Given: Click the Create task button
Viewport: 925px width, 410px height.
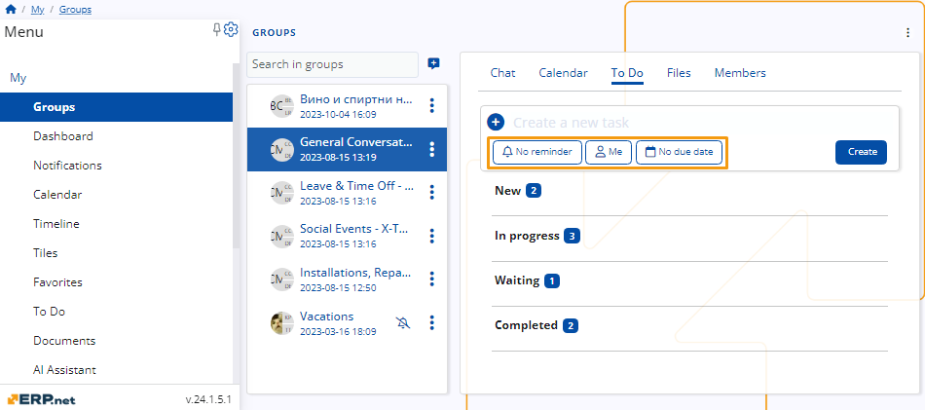Looking at the screenshot, I should click(x=861, y=152).
